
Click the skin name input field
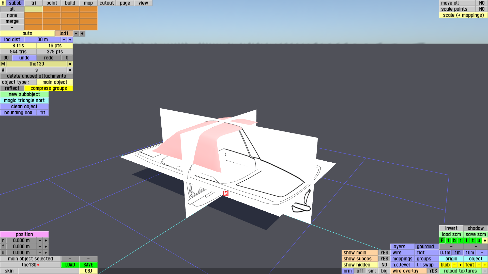pos(49,271)
